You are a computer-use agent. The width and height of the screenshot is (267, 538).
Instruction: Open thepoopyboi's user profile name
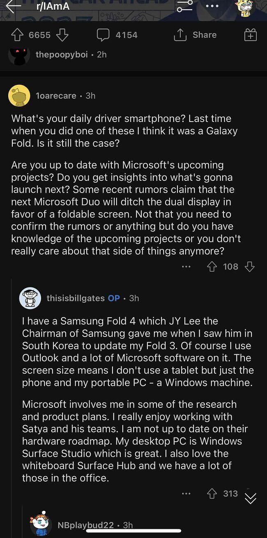[x=62, y=54]
